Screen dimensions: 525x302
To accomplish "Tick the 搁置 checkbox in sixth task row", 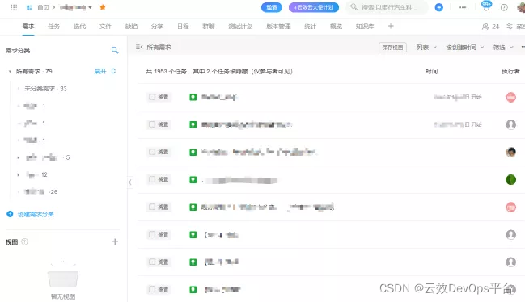I will (x=152, y=234).
